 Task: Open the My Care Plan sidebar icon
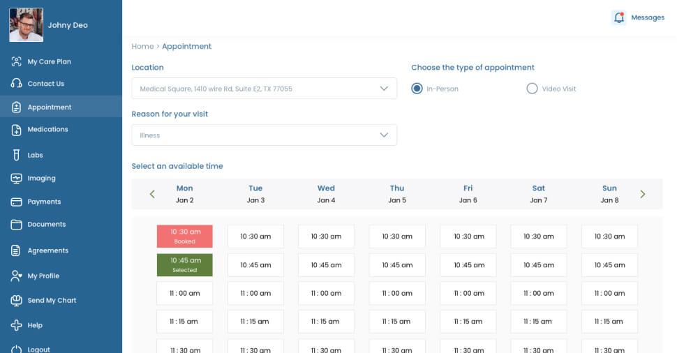tap(16, 61)
